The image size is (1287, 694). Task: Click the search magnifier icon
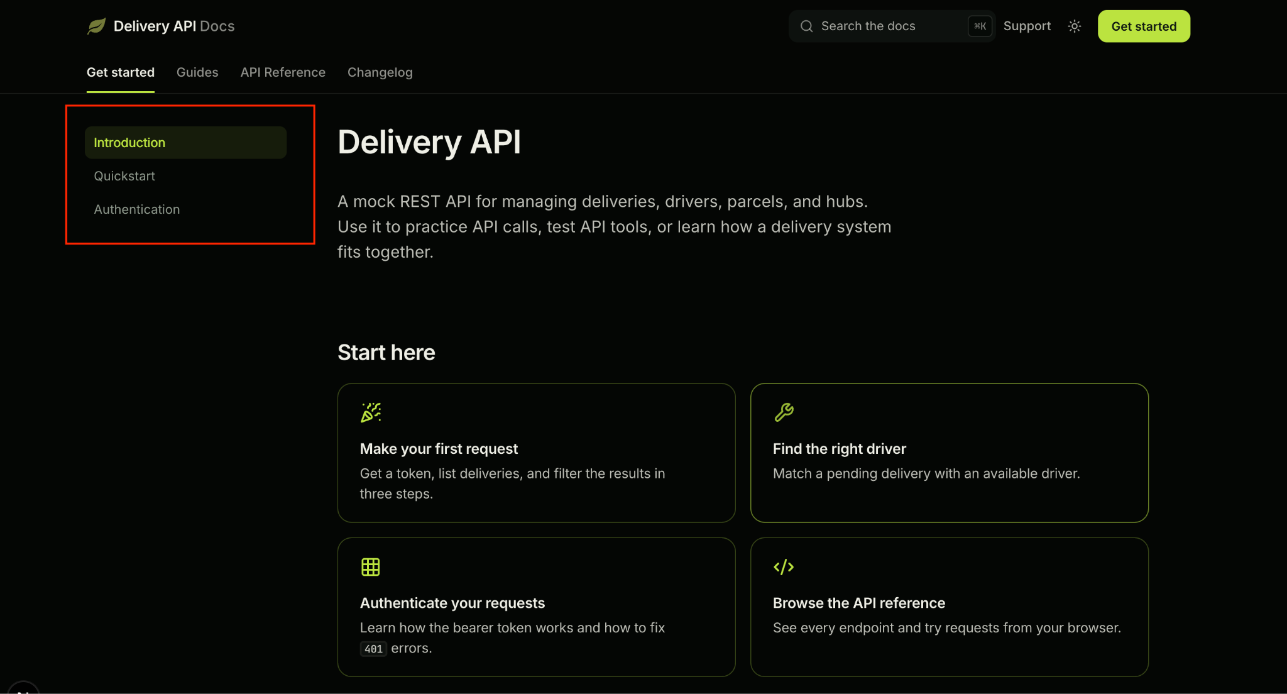806,26
